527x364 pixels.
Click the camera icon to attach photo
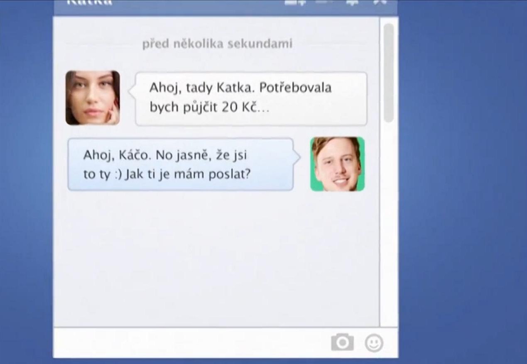pyautogui.click(x=342, y=342)
